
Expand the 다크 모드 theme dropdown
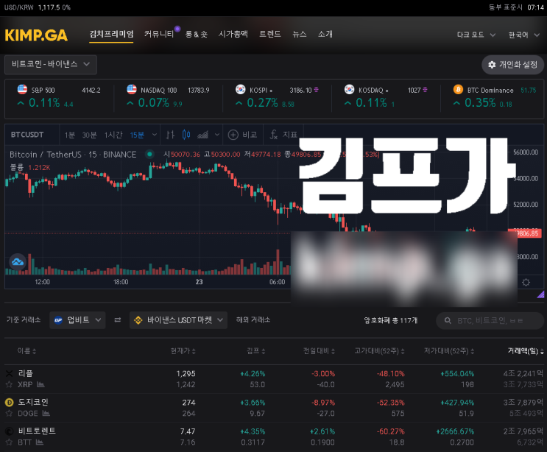pos(476,35)
